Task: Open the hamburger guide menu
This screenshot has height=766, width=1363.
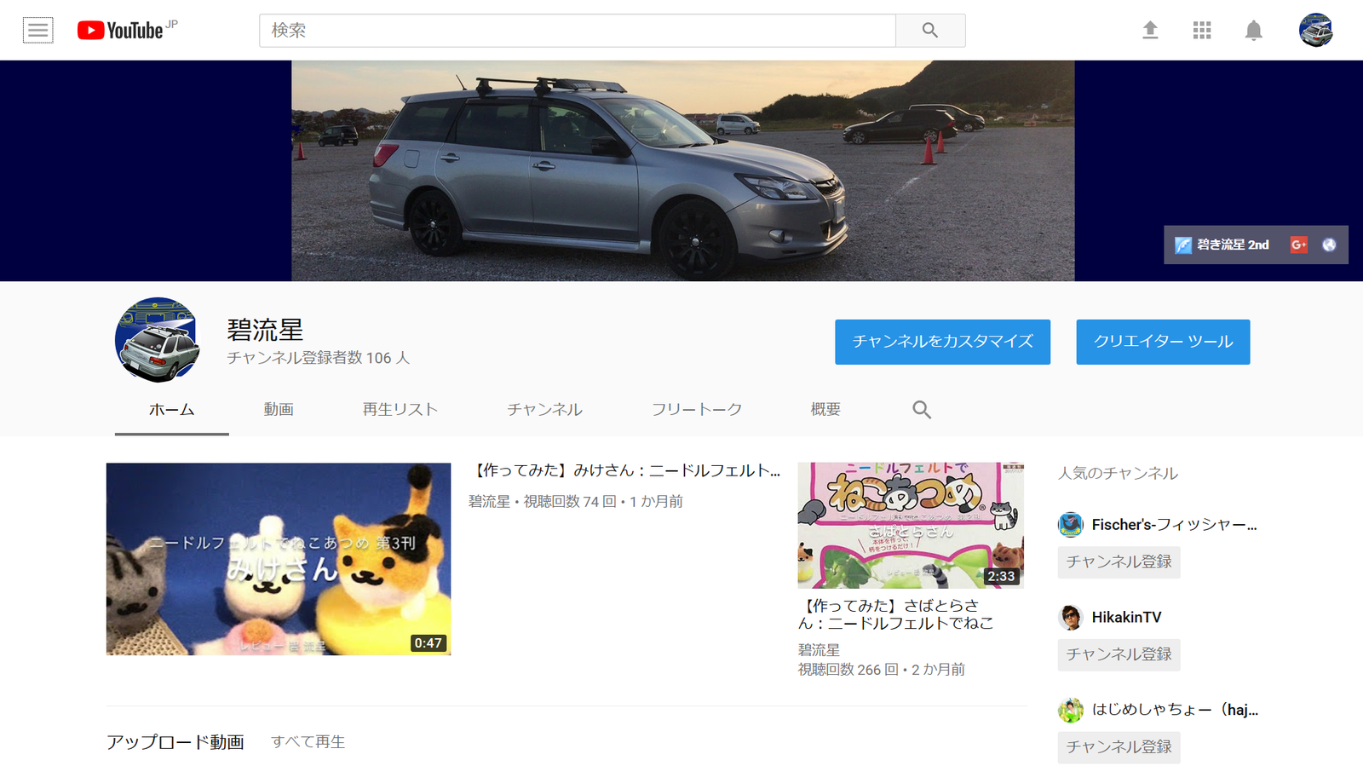Action: 37,31
